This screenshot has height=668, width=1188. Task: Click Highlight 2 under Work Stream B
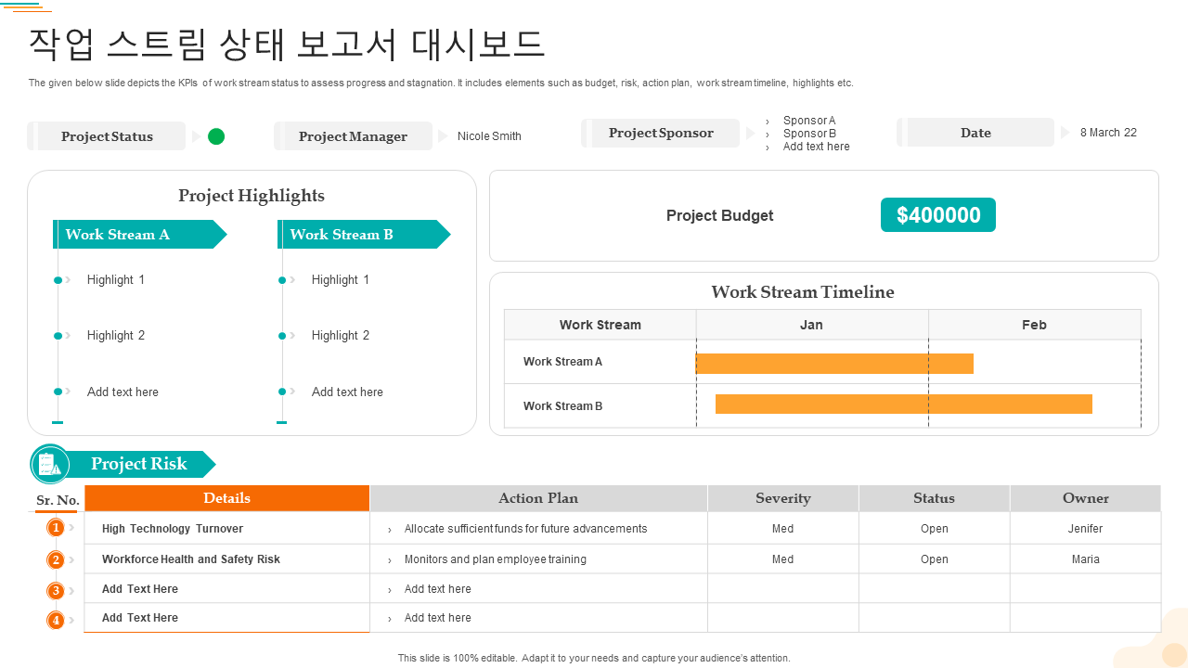[x=341, y=335]
